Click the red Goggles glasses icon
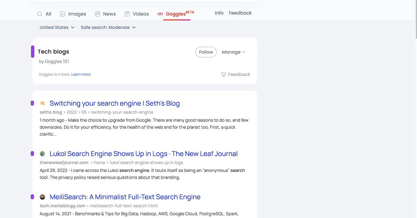Image resolution: width=417 pixels, height=218 pixels. 160,14
